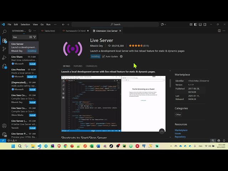This screenshot has height=171, width=228.
Task: Switch to the homework CV.html tab
Action: point(76,31)
